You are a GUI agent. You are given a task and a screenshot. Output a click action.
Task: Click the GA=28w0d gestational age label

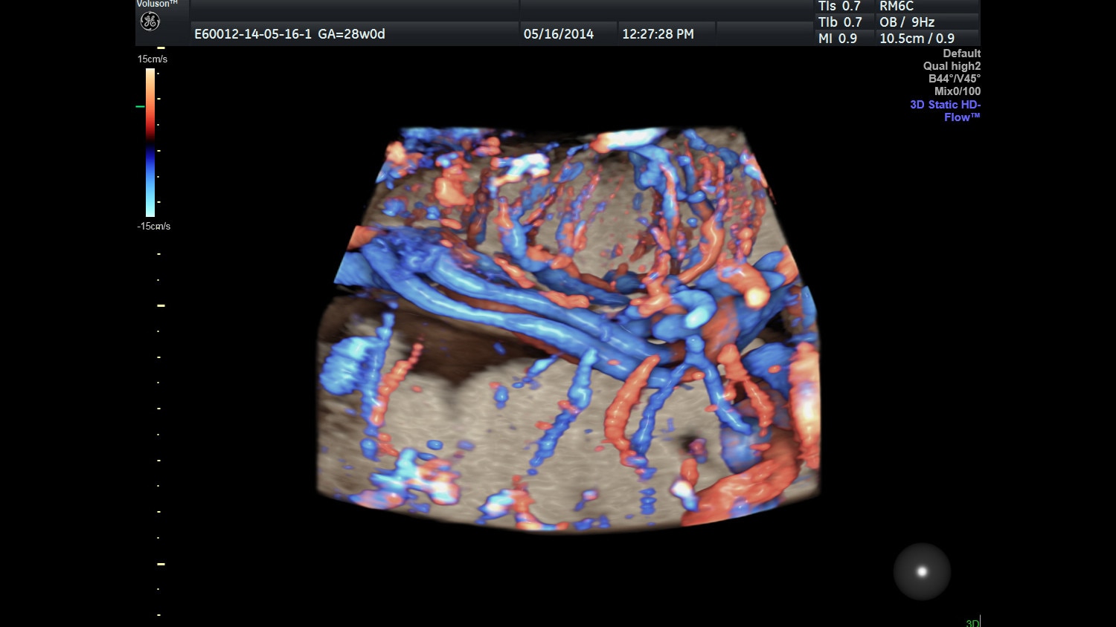350,33
